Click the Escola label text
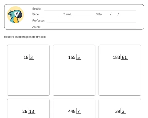The width and height of the screenshot is (148, 118). [37, 9]
